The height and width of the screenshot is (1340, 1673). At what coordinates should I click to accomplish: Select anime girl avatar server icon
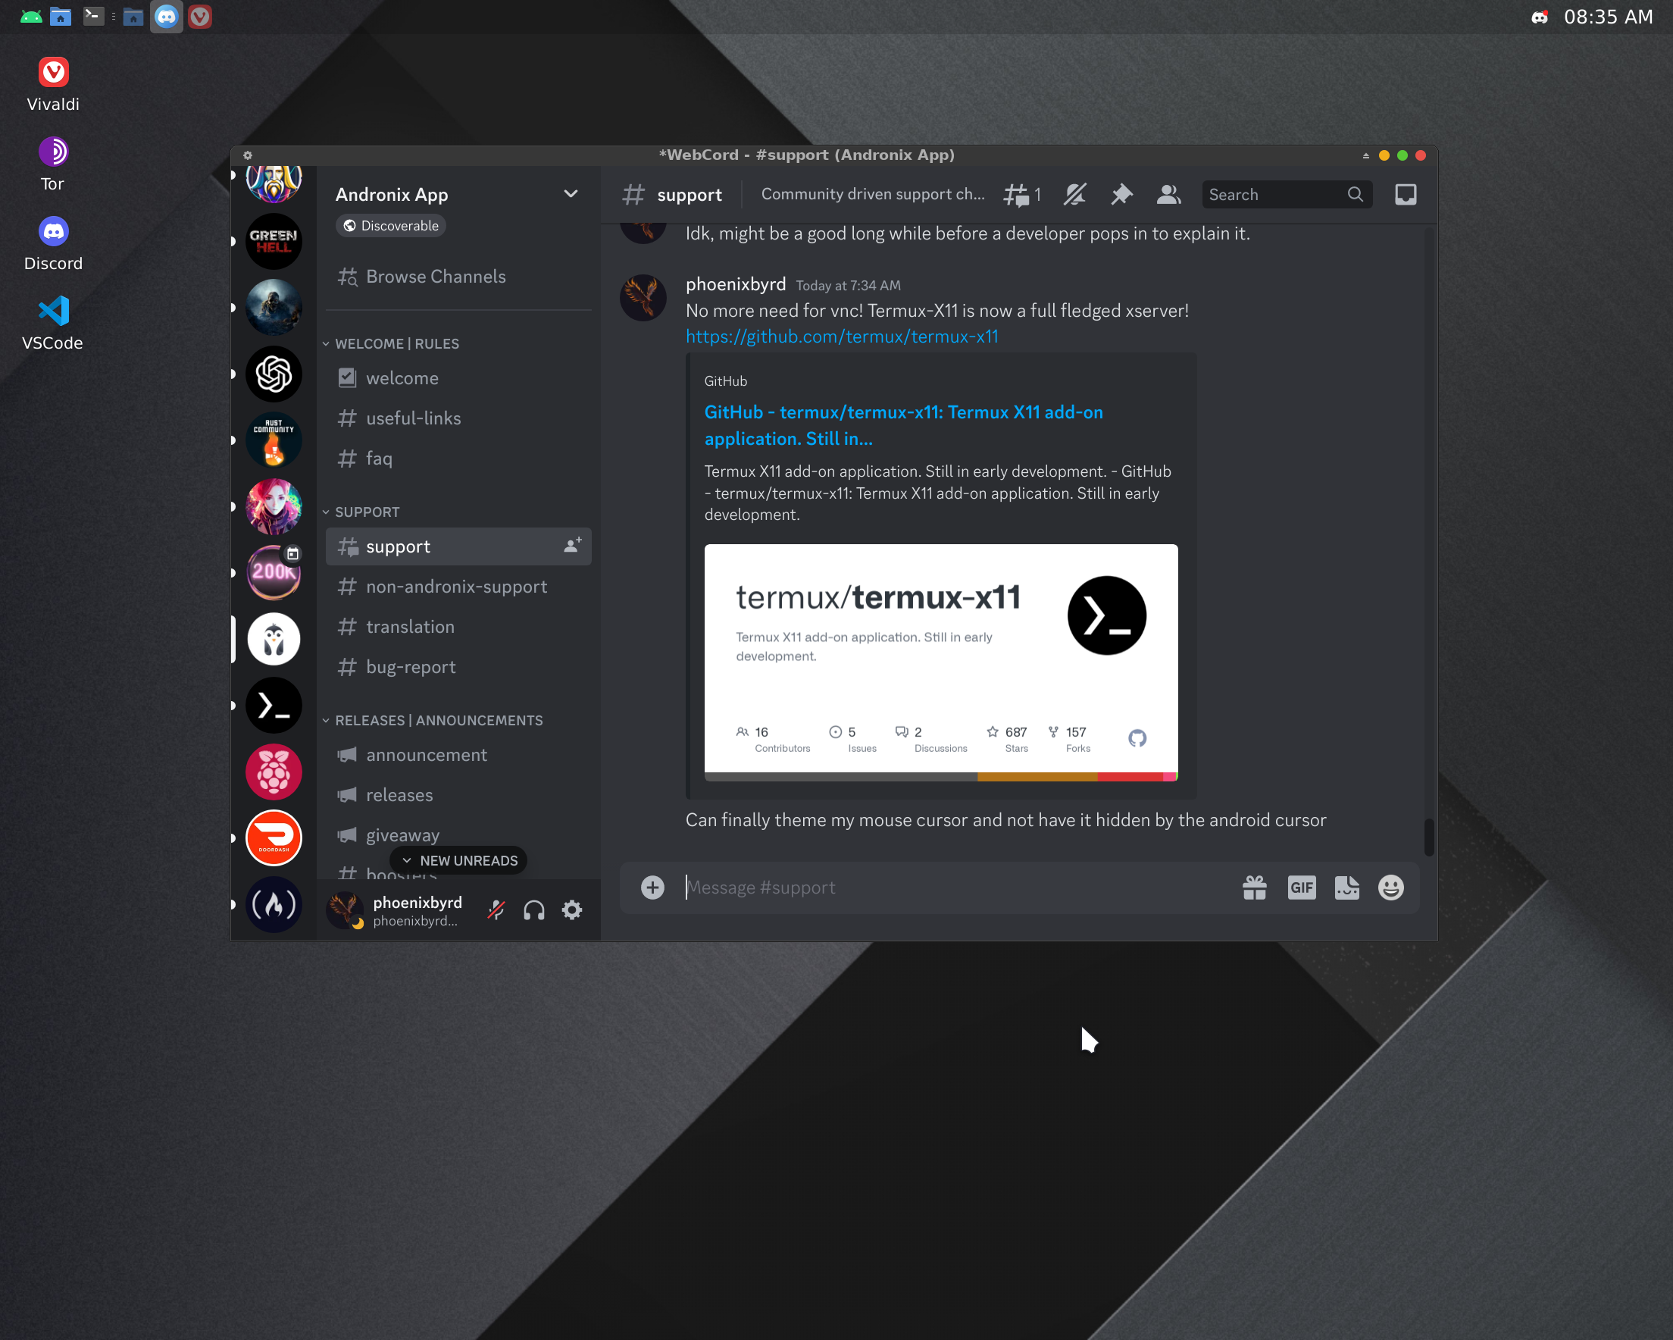273,507
